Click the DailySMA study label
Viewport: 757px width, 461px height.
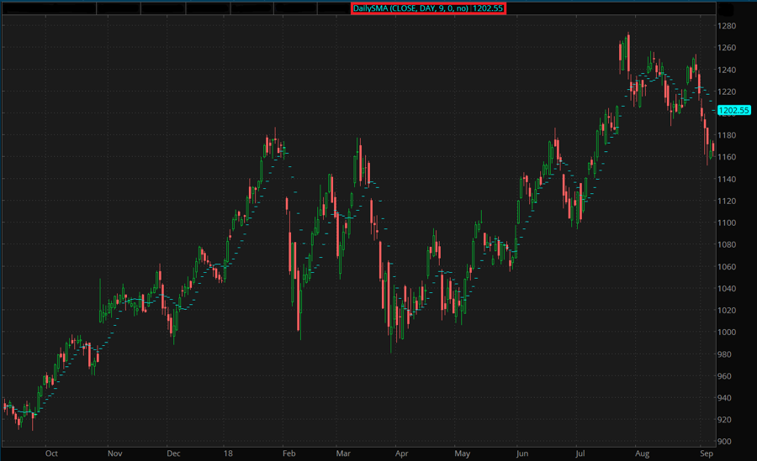428,8
